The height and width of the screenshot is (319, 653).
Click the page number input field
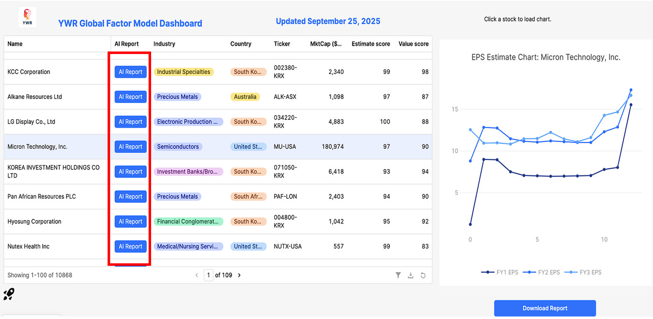208,275
